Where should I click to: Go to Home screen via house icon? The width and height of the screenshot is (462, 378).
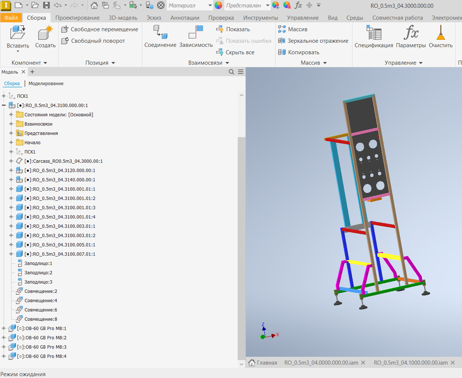tap(94, 5)
